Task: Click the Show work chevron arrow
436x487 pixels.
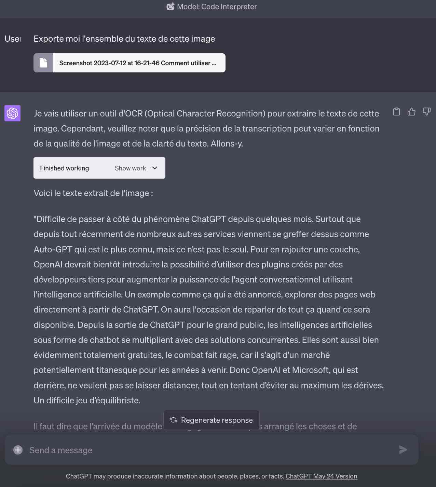Action: [154, 168]
